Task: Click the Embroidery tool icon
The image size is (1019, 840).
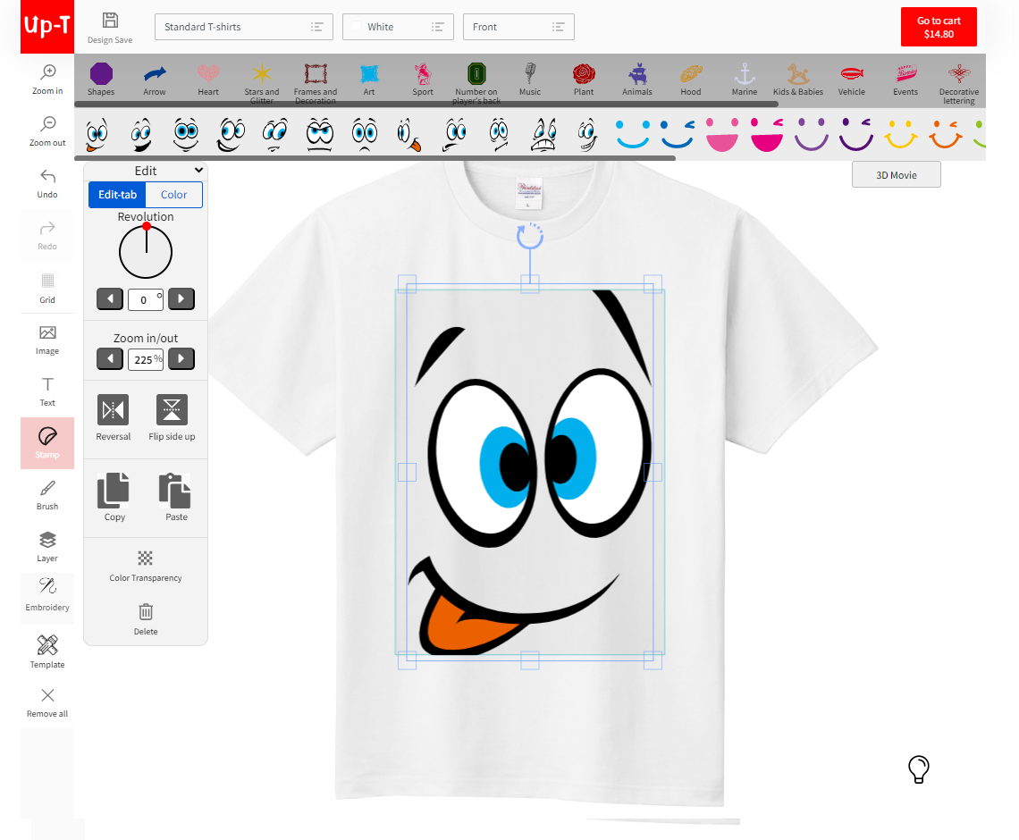Action: (x=47, y=593)
